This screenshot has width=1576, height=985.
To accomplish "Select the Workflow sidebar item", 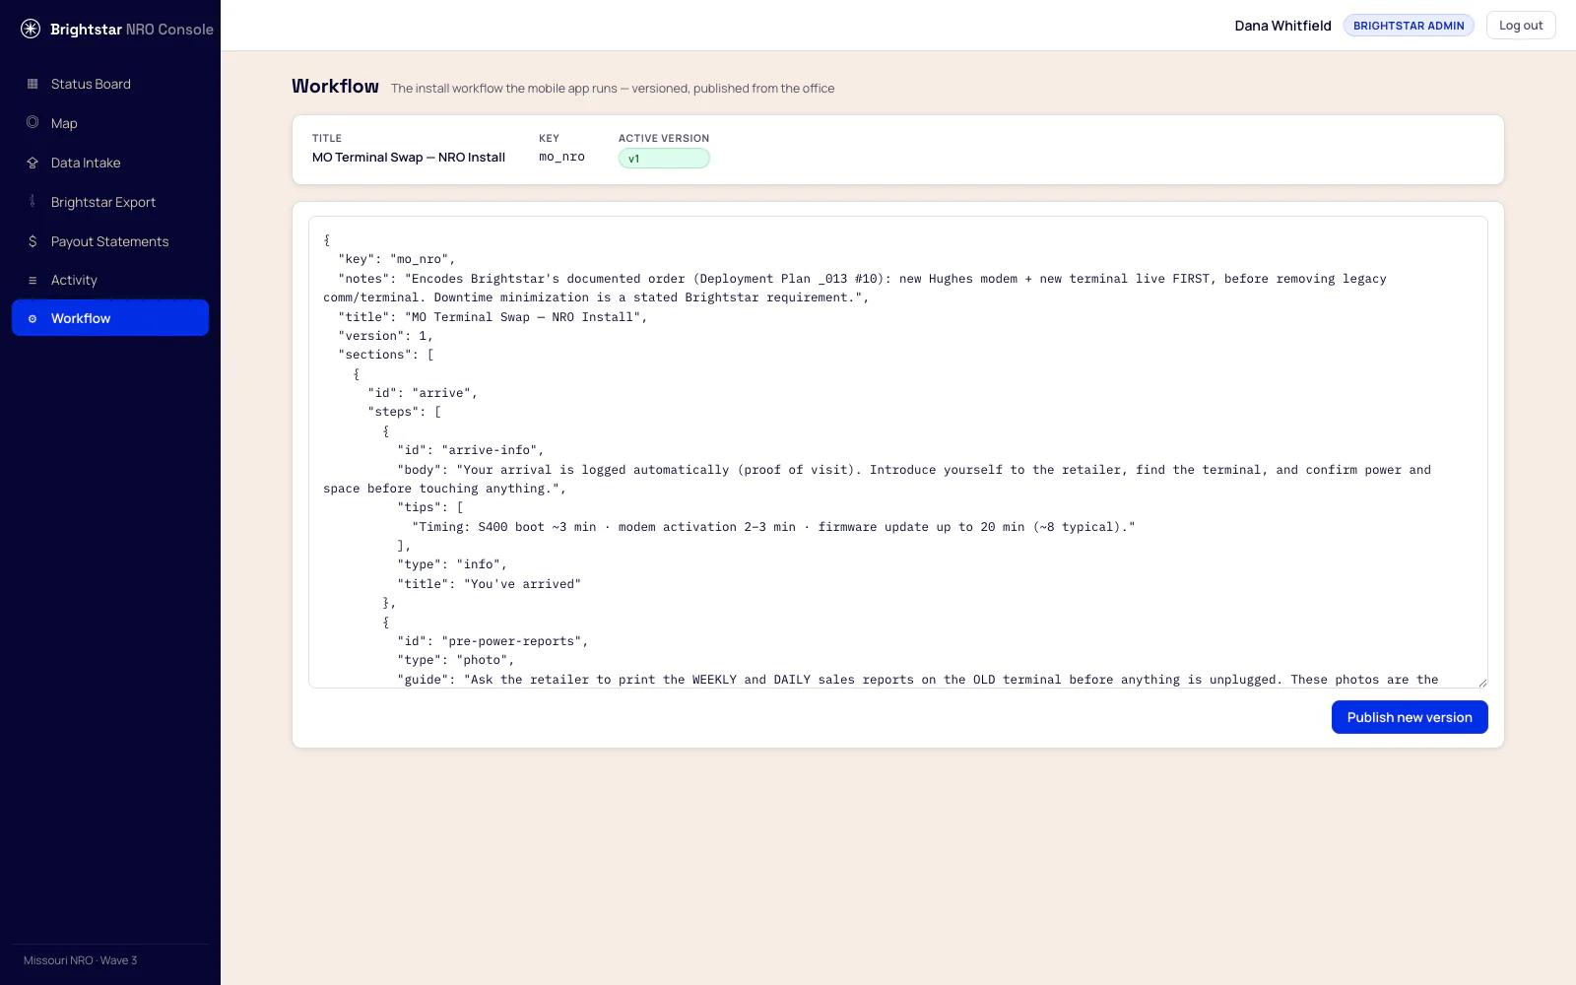I will (x=110, y=318).
